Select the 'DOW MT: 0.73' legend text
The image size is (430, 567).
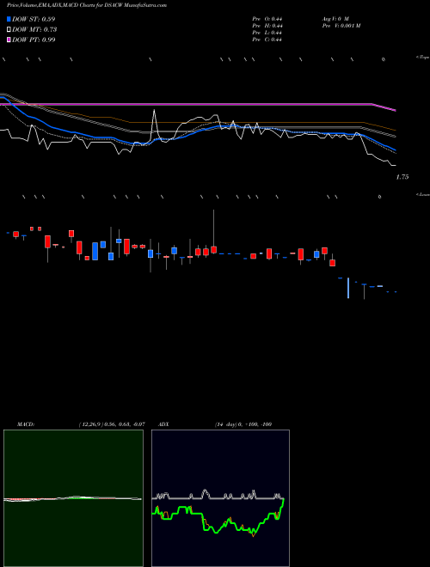click(x=34, y=29)
